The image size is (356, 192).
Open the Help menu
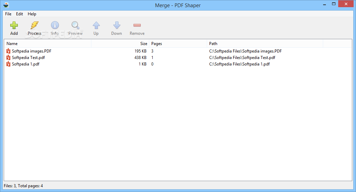point(32,14)
